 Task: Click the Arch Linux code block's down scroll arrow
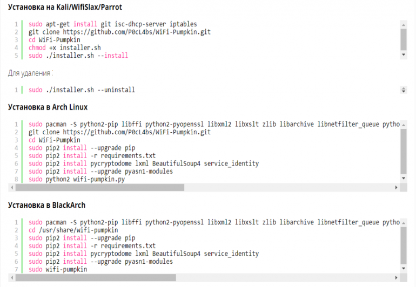(403, 179)
